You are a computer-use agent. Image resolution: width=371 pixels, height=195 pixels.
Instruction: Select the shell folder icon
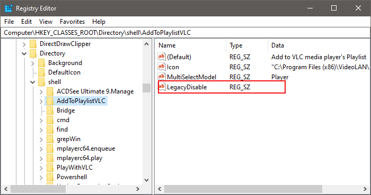(x=42, y=82)
